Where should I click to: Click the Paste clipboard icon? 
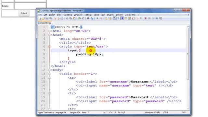pyautogui.click(x=74, y=18)
